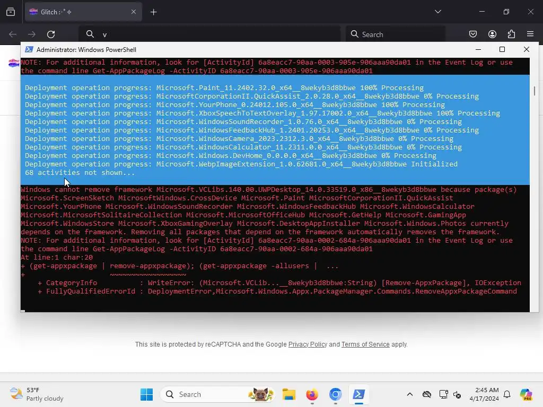Reload the current page

51,34
